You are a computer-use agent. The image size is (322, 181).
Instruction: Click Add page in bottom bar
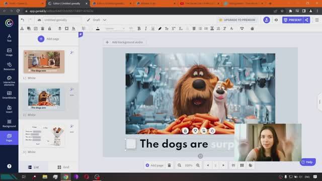coord(154,165)
